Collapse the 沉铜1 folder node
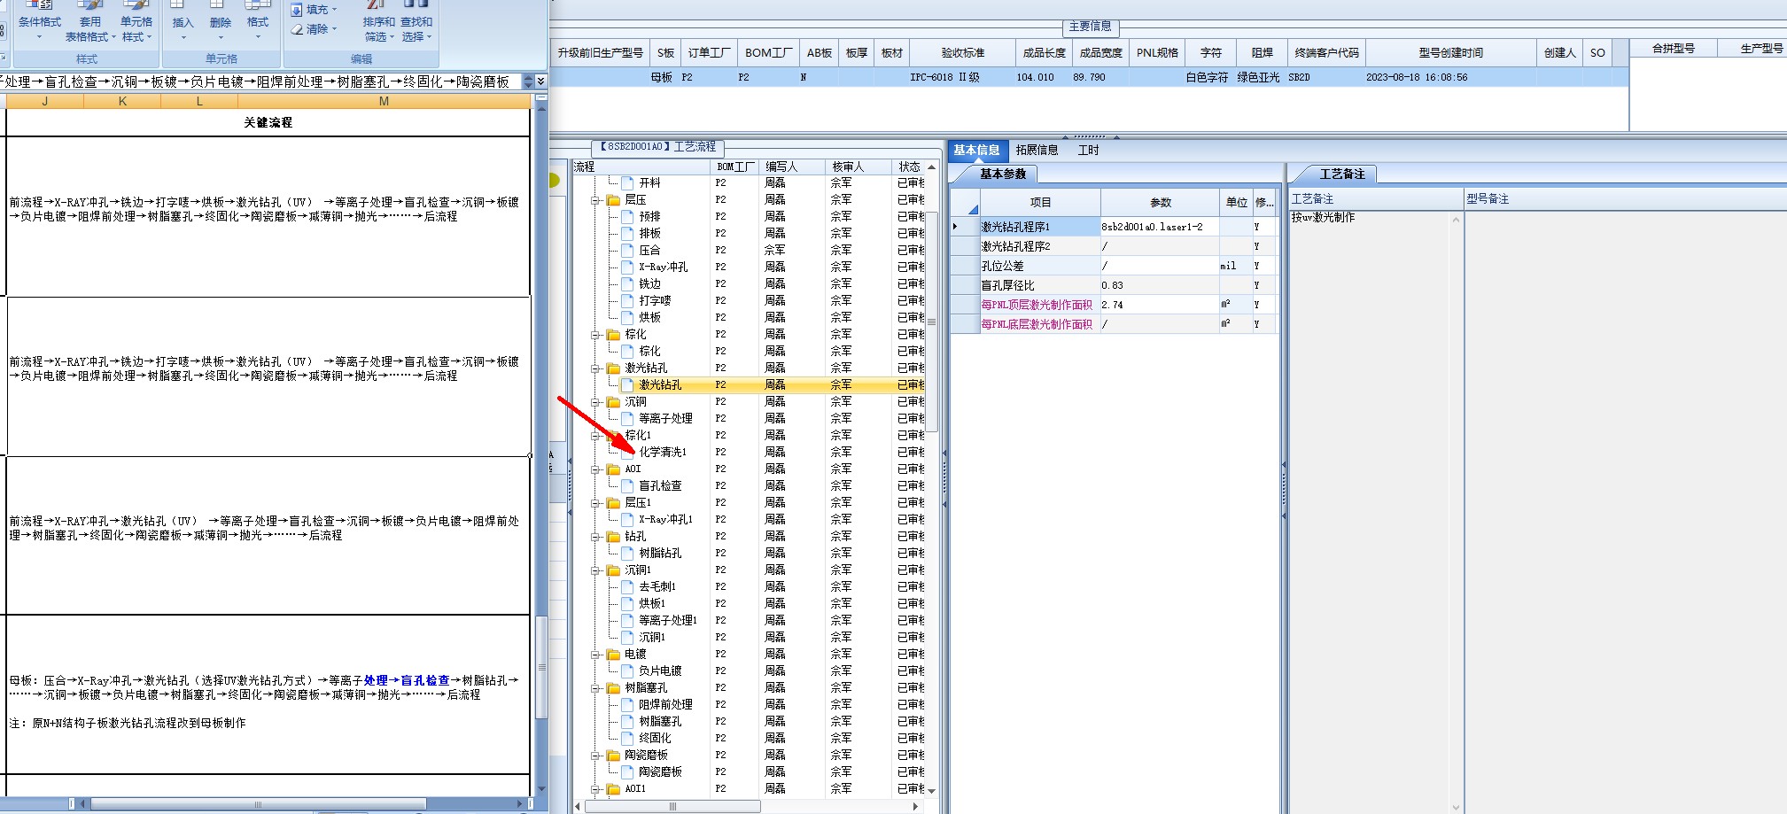Viewport: 1787px width, 814px height. click(x=596, y=570)
